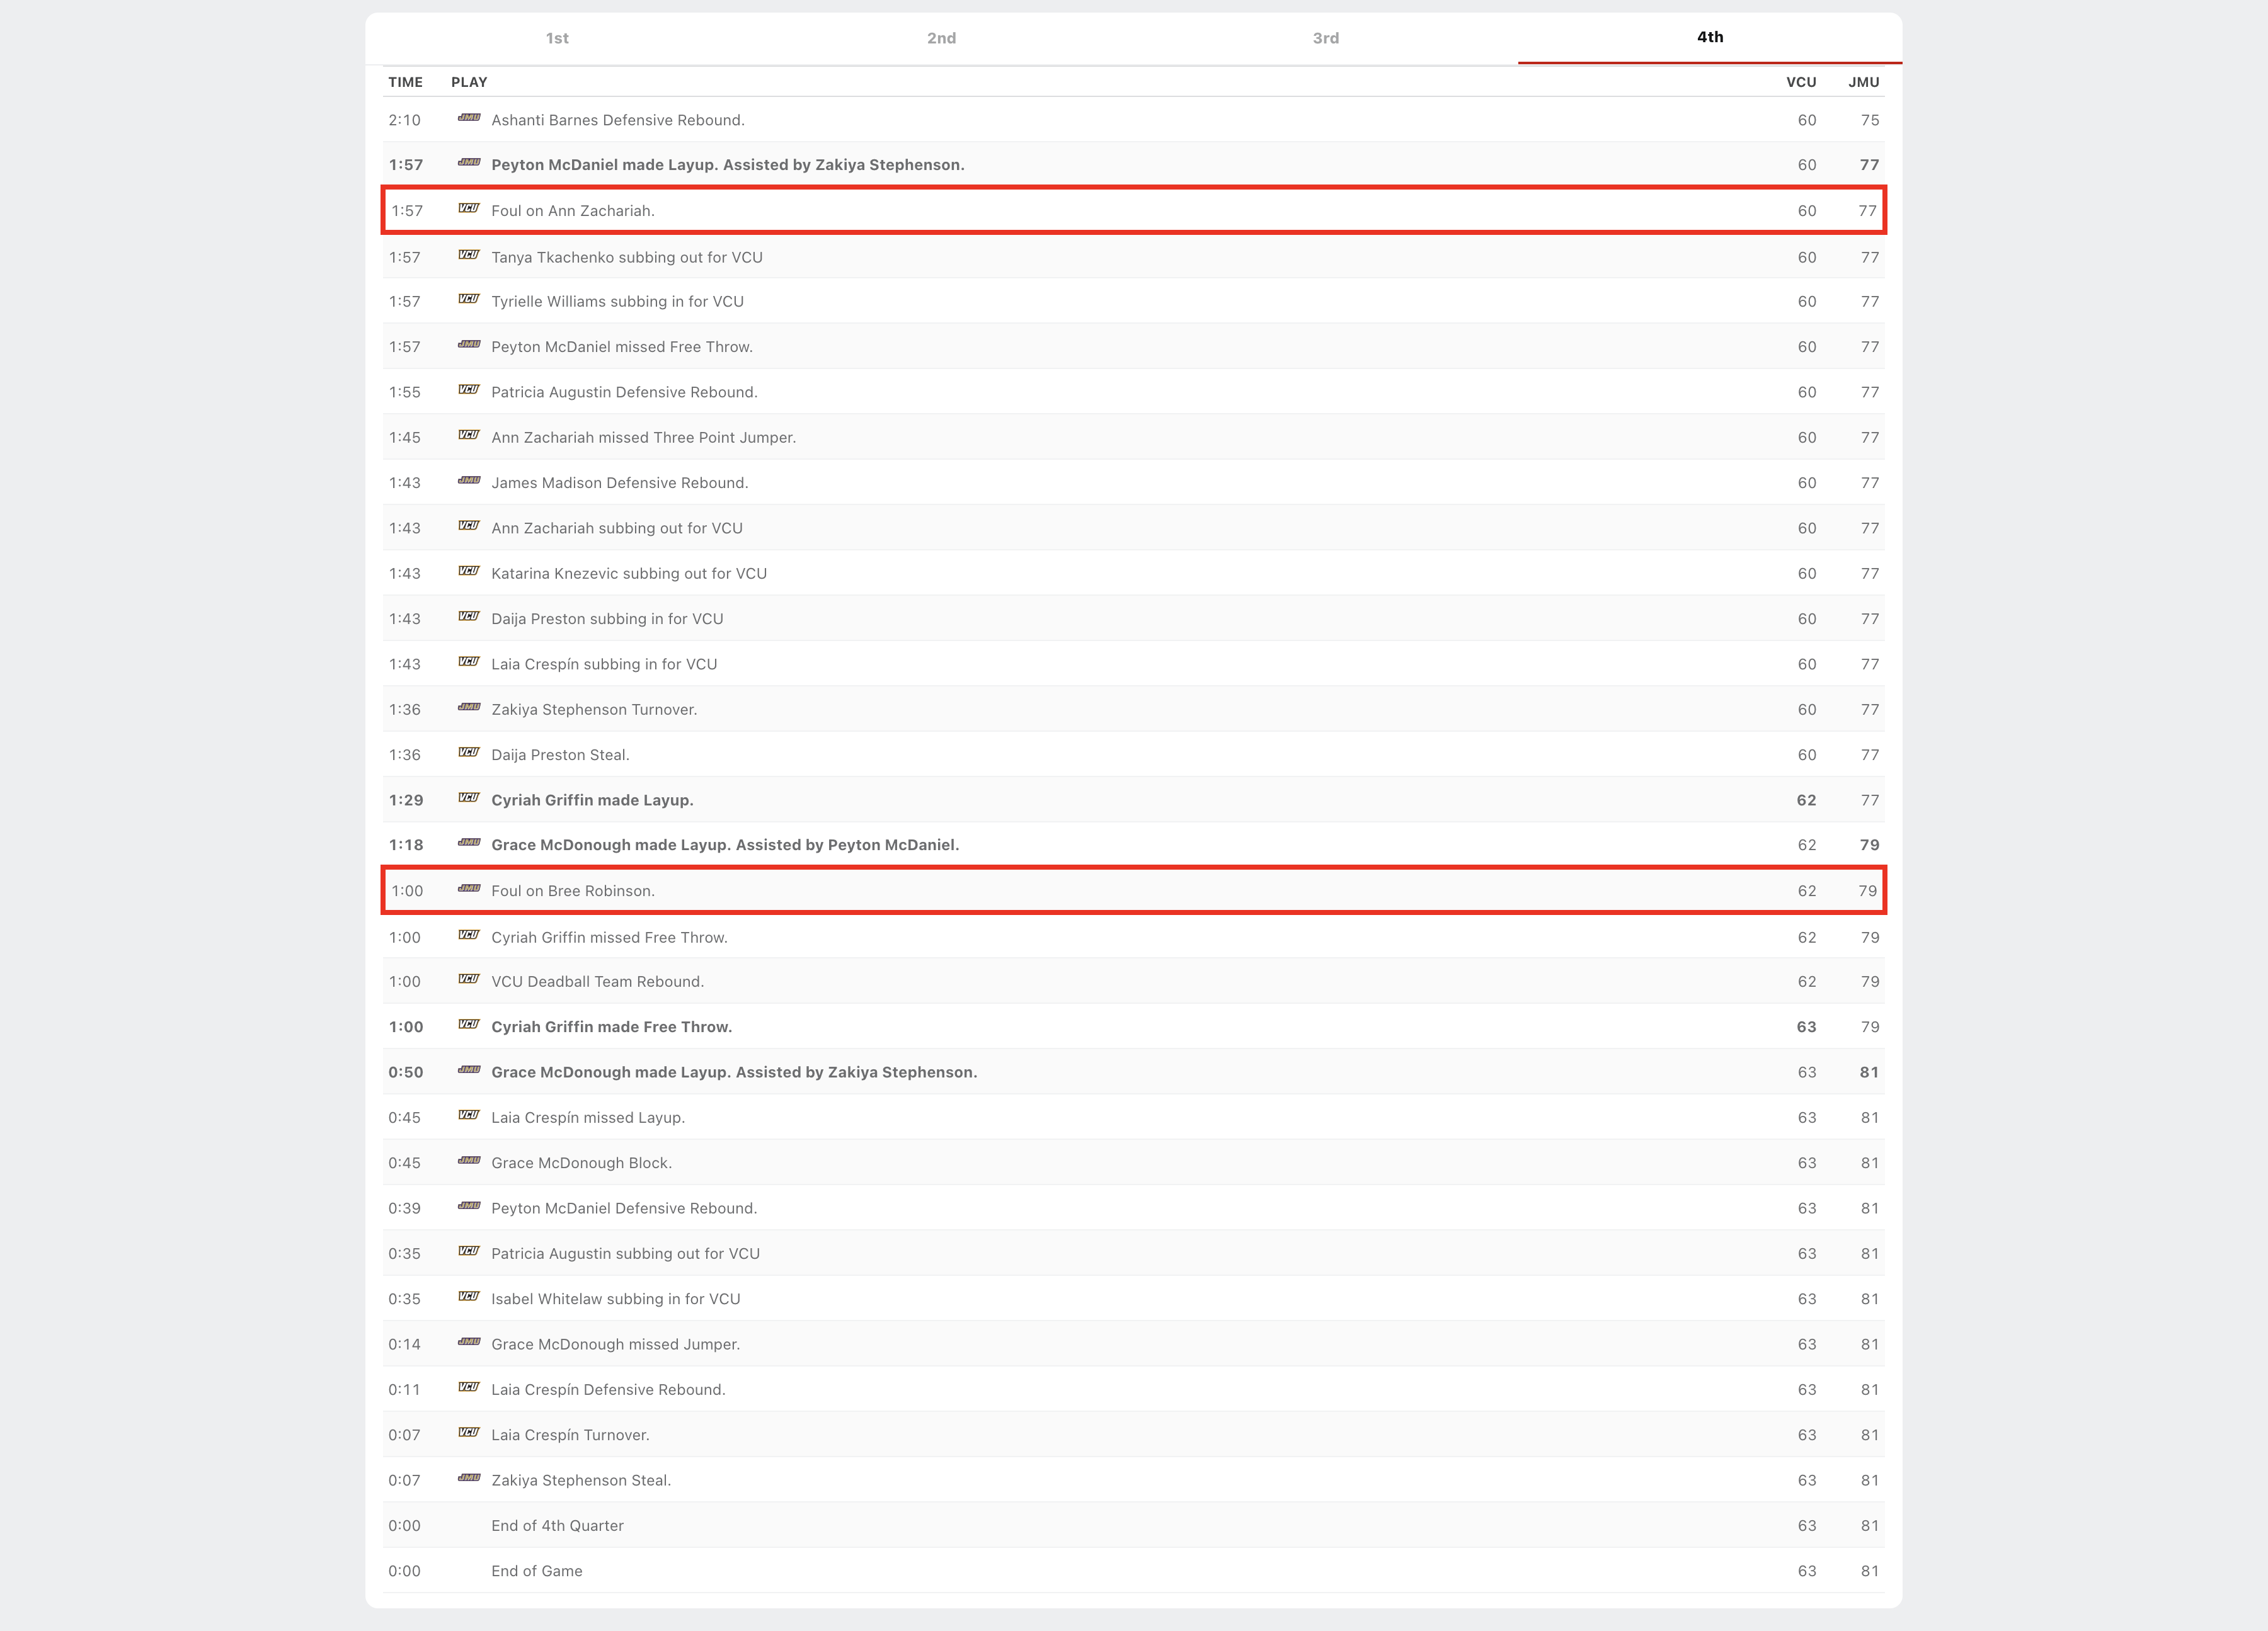Screen dimensions: 2268x1631
Task: Click Peyton McDaniel made Layup play text
Action: click(727, 165)
